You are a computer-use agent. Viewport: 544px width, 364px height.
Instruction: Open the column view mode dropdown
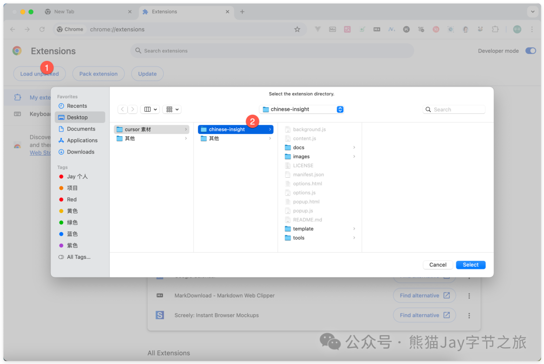click(x=150, y=109)
